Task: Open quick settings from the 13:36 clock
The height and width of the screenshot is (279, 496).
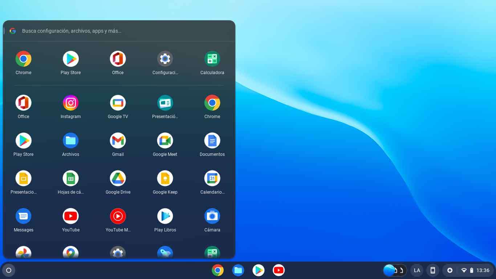Action: [483, 270]
